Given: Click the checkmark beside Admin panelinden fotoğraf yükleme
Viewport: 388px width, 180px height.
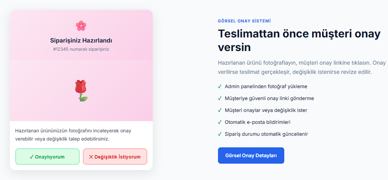Looking at the screenshot, I should (x=219, y=86).
